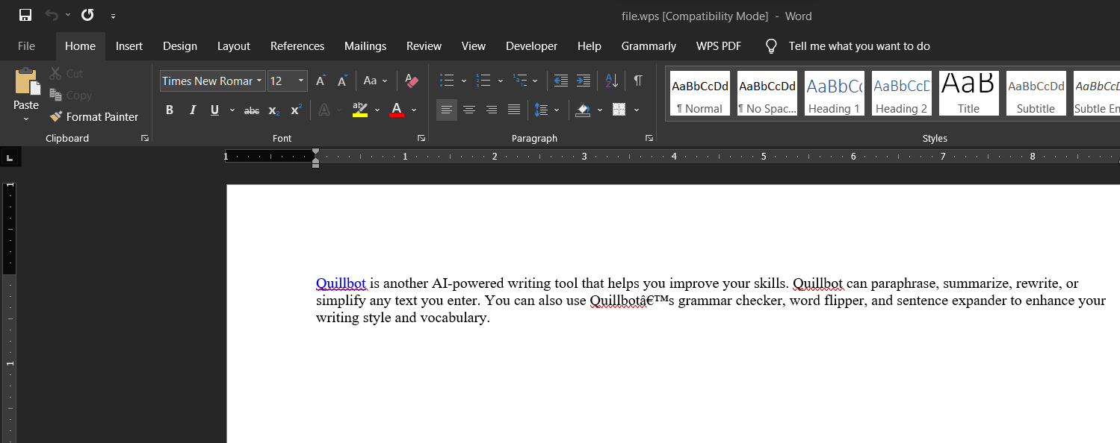
Task: Open the Clipboard pane launcher icon
Action: (x=145, y=138)
